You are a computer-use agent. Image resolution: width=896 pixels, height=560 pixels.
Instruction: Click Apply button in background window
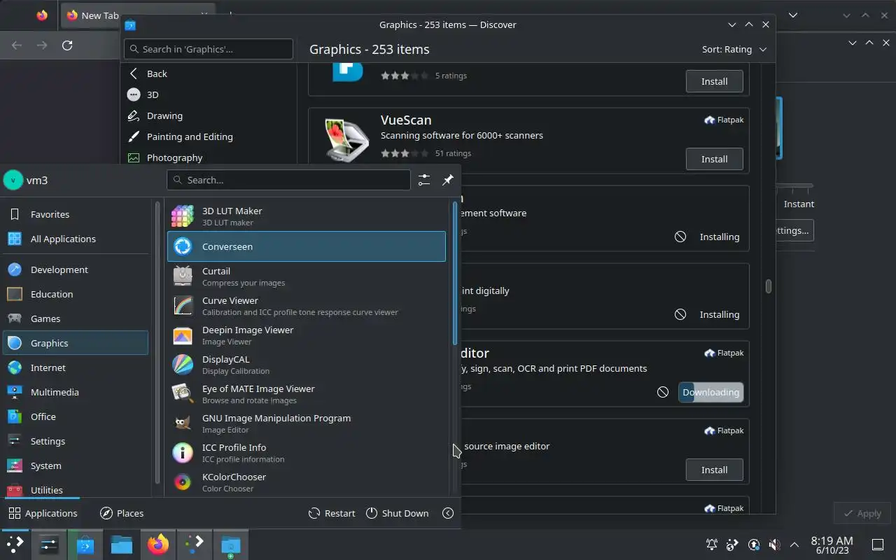862,513
